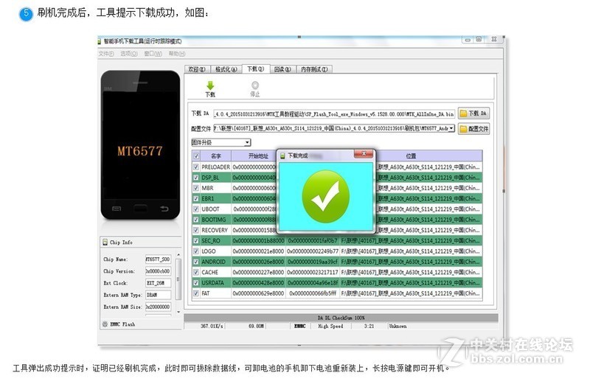Screen dimensions: 590x384
Task: Open the 选项 menu
Action: 128,54
